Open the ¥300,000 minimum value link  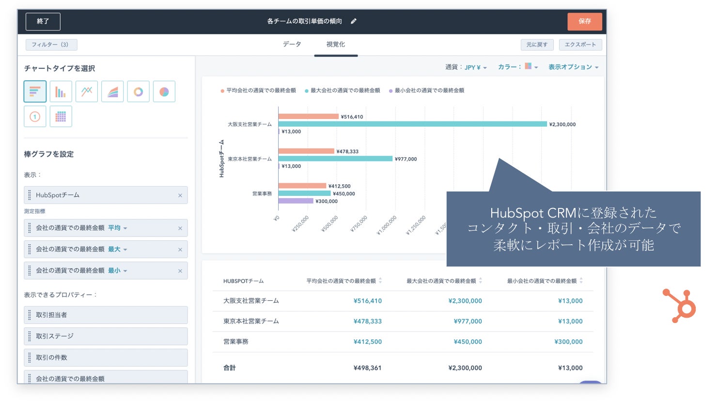pos(569,341)
